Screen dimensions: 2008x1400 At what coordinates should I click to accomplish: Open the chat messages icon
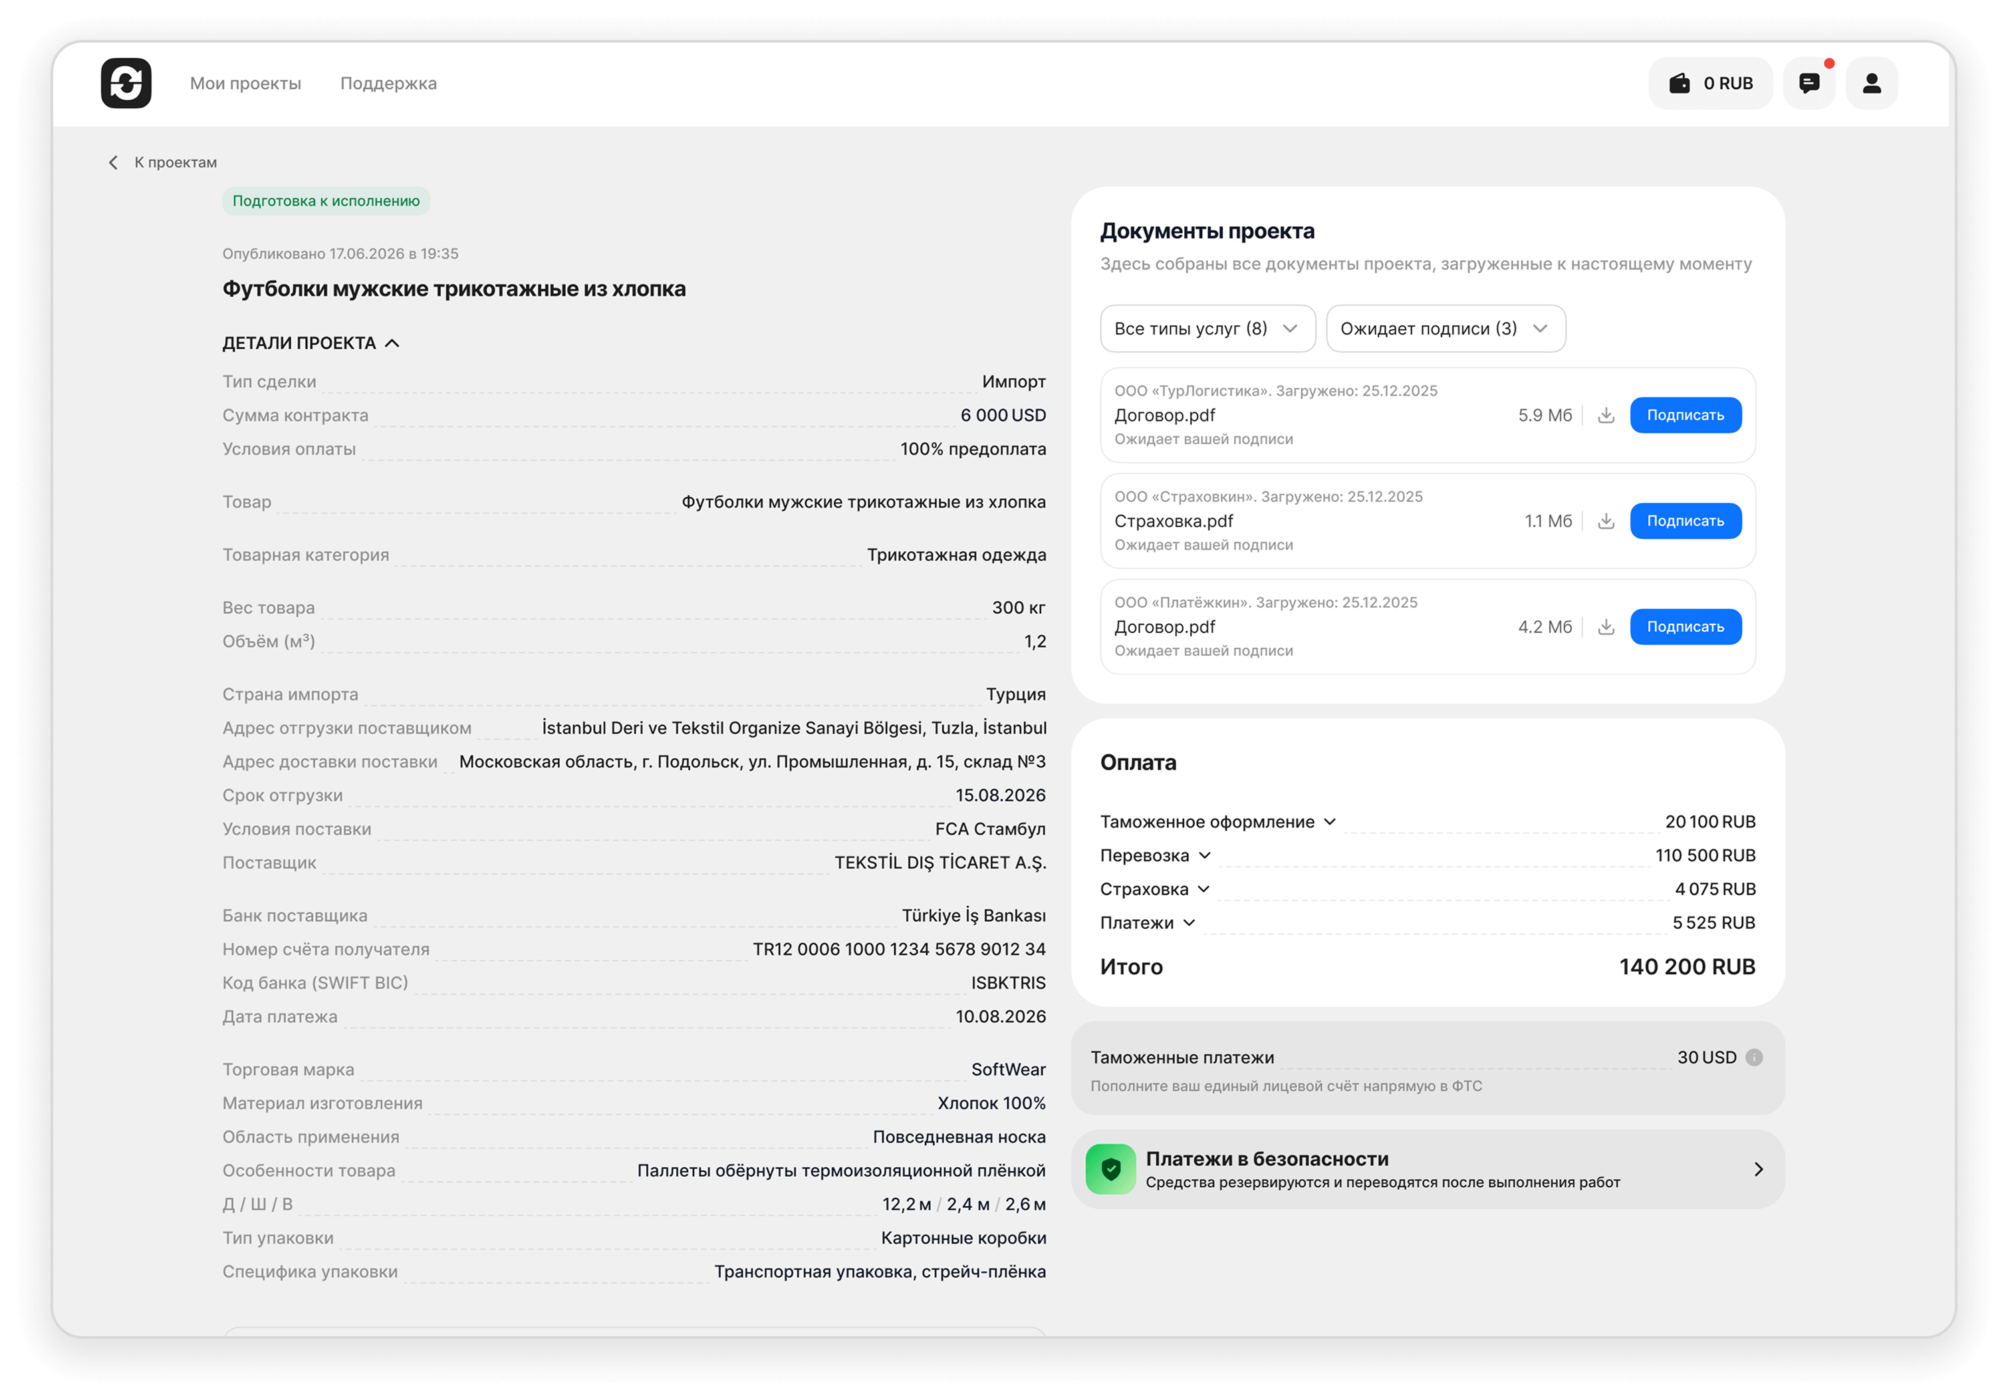click(x=1809, y=83)
